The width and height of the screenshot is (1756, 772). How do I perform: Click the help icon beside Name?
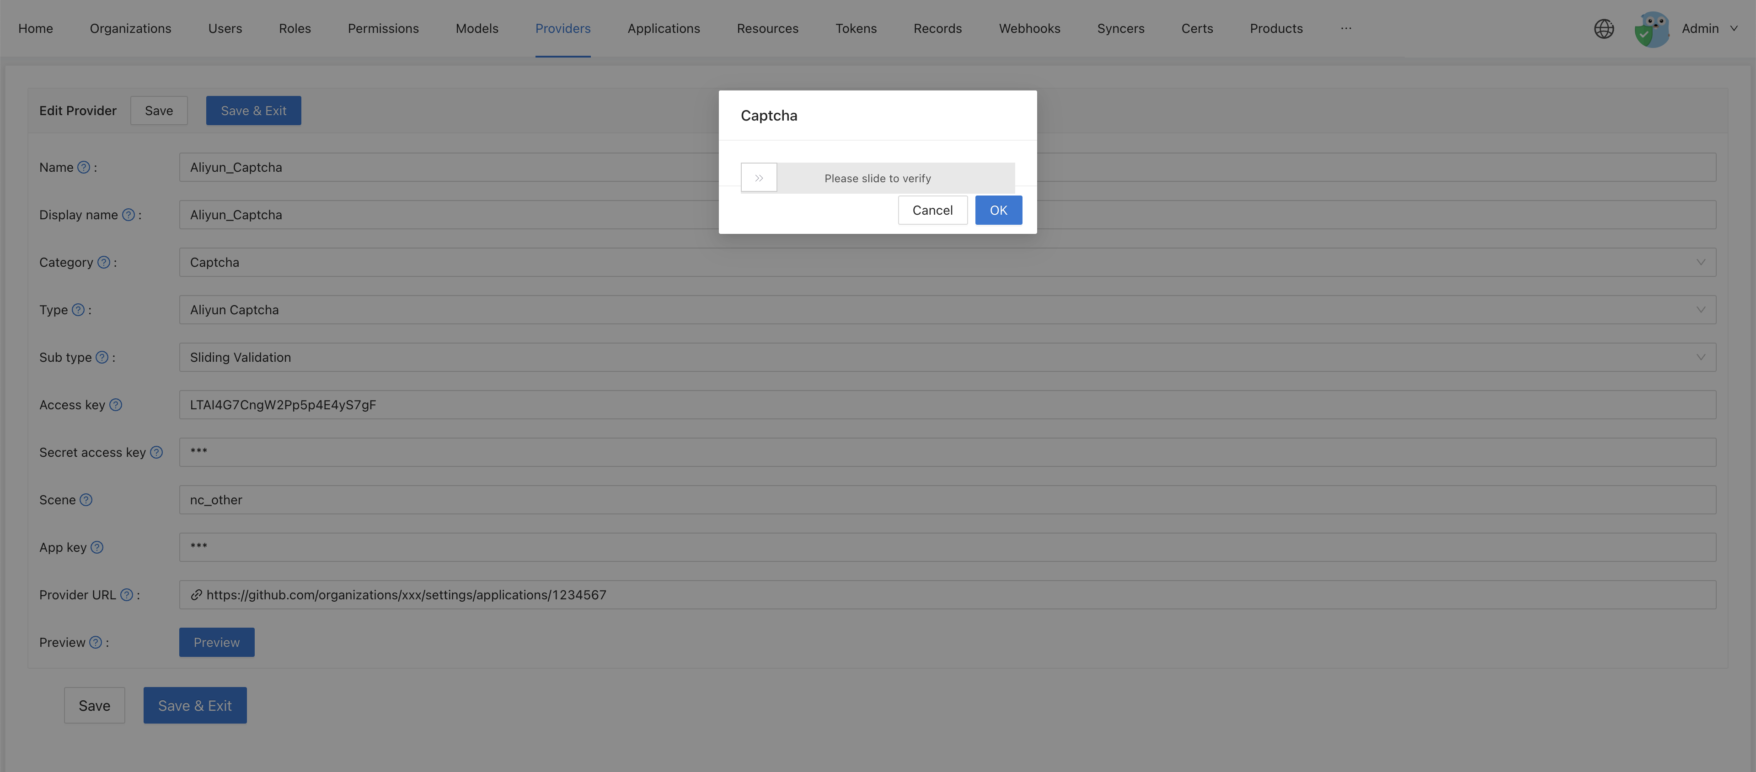pos(84,167)
